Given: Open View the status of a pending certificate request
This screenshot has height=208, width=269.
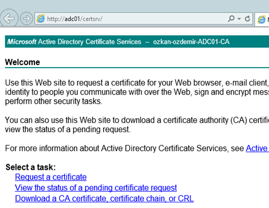Looking at the screenshot, I should [96, 188].
